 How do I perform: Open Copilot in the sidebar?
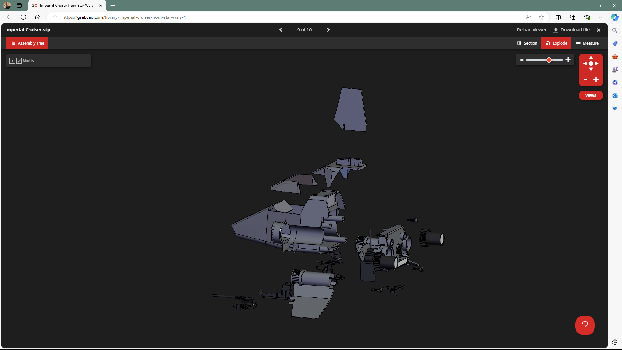pyautogui.click(x=615, y=17)
